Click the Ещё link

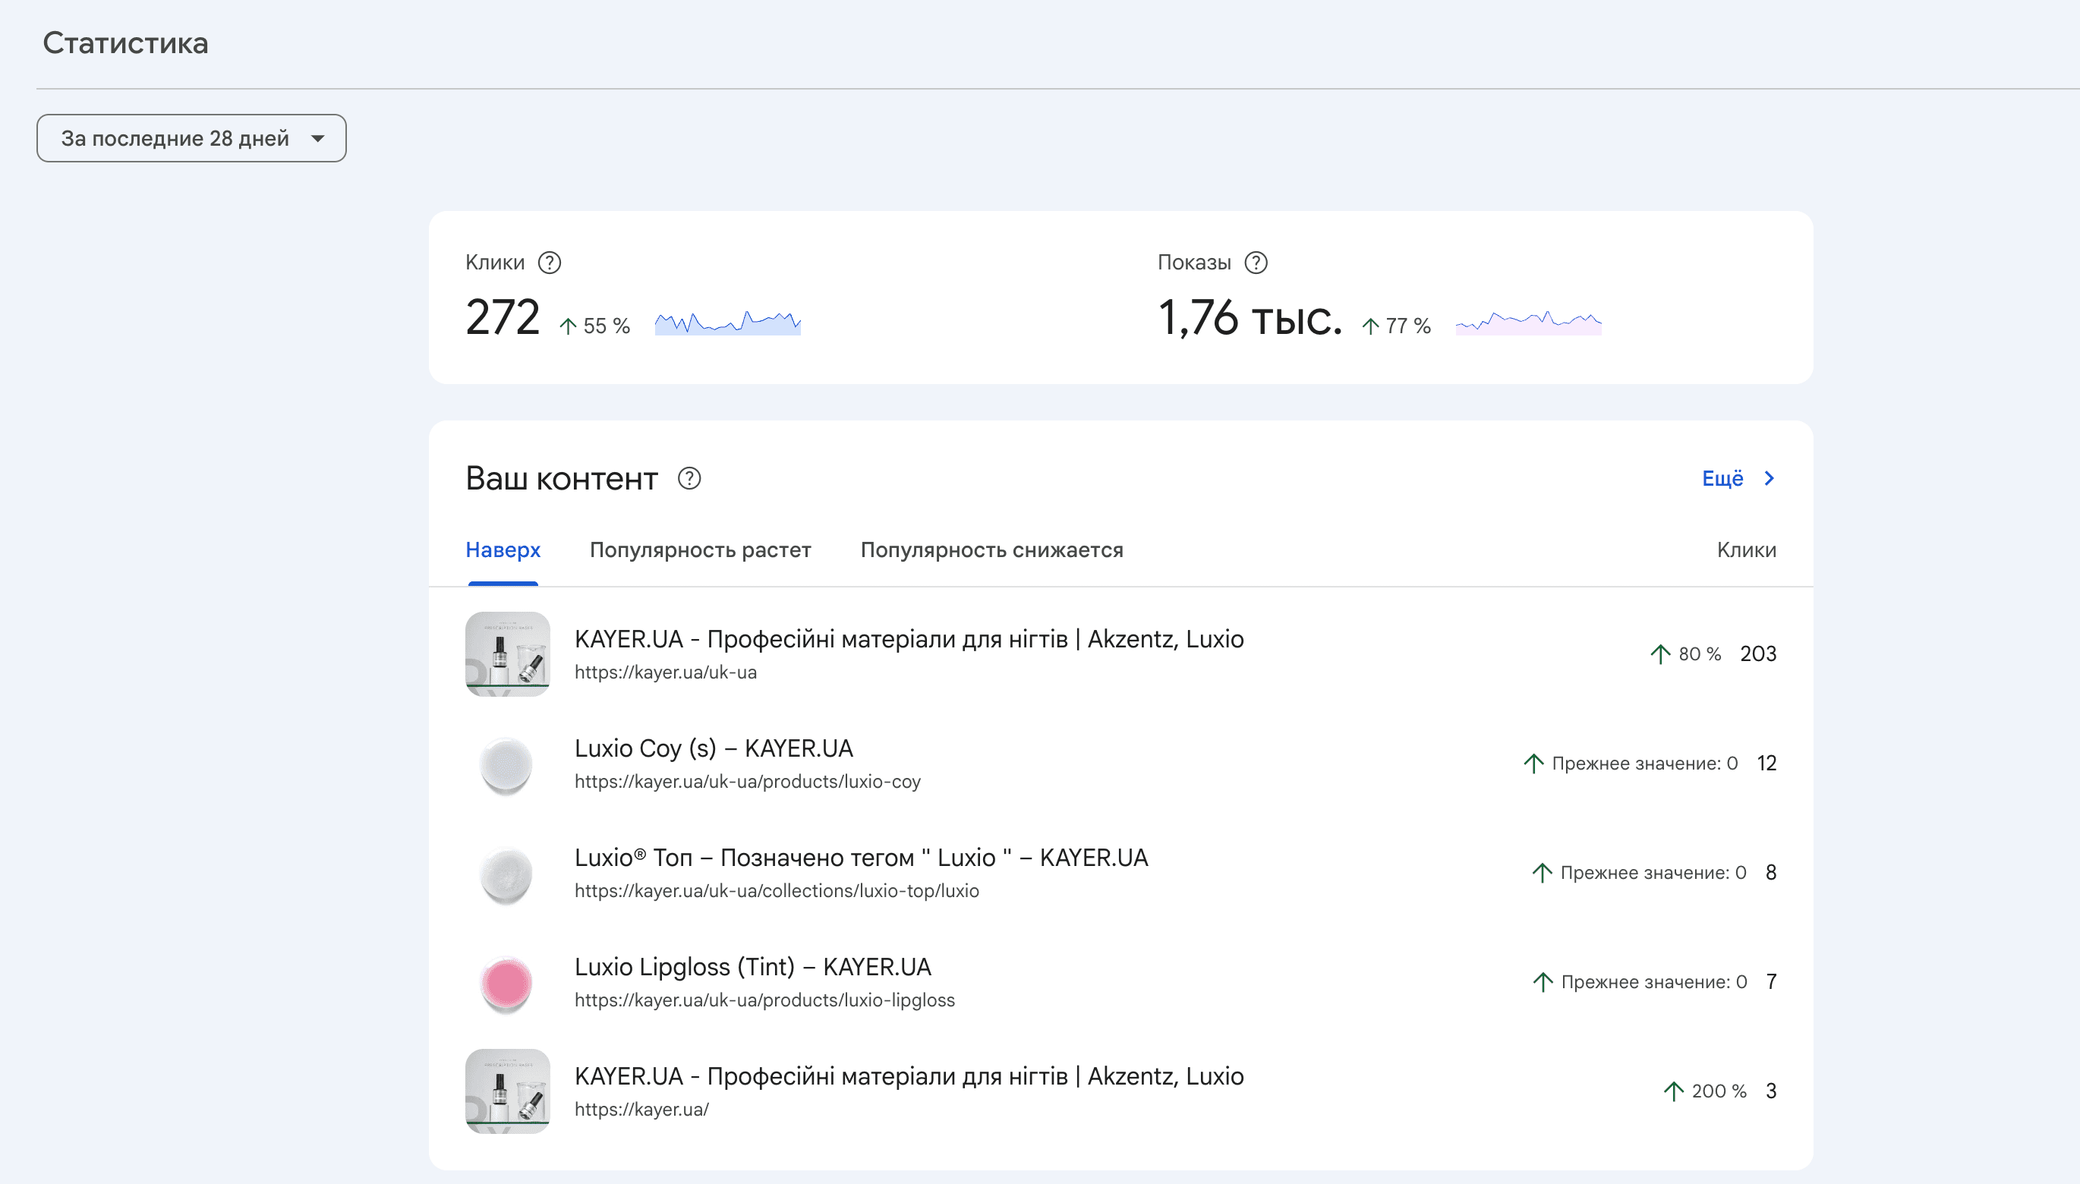pos(1722,478)
